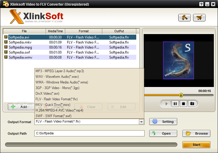The width and height of the screenshot is (218, 153).
Task: Click Open output folder button
Action: (x=163, y=133)
